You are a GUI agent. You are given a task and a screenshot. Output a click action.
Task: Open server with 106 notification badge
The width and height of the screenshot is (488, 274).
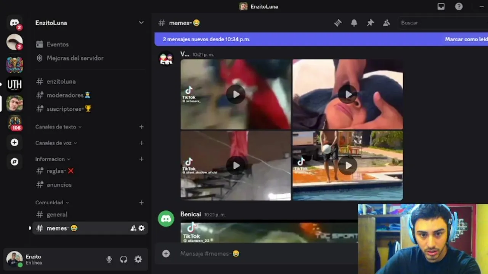pyautogui.click(x=14, y=123)
